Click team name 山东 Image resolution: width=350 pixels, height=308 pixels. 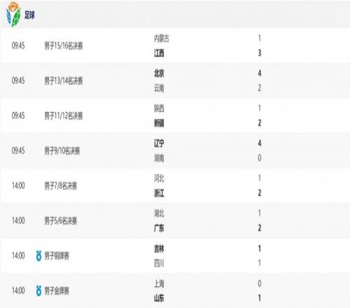(159, 298)
